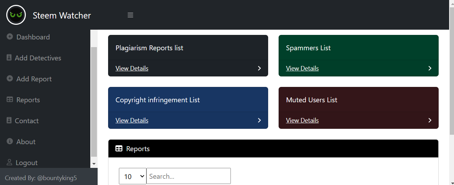
Task: Click the chevron on Muted Users card
Action: pyautogui.click(x=430, y=120)
